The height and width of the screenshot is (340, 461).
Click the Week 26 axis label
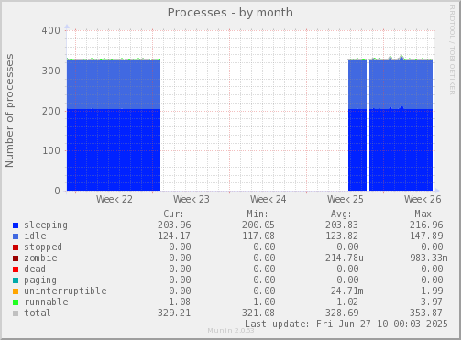tap(423, 200)
